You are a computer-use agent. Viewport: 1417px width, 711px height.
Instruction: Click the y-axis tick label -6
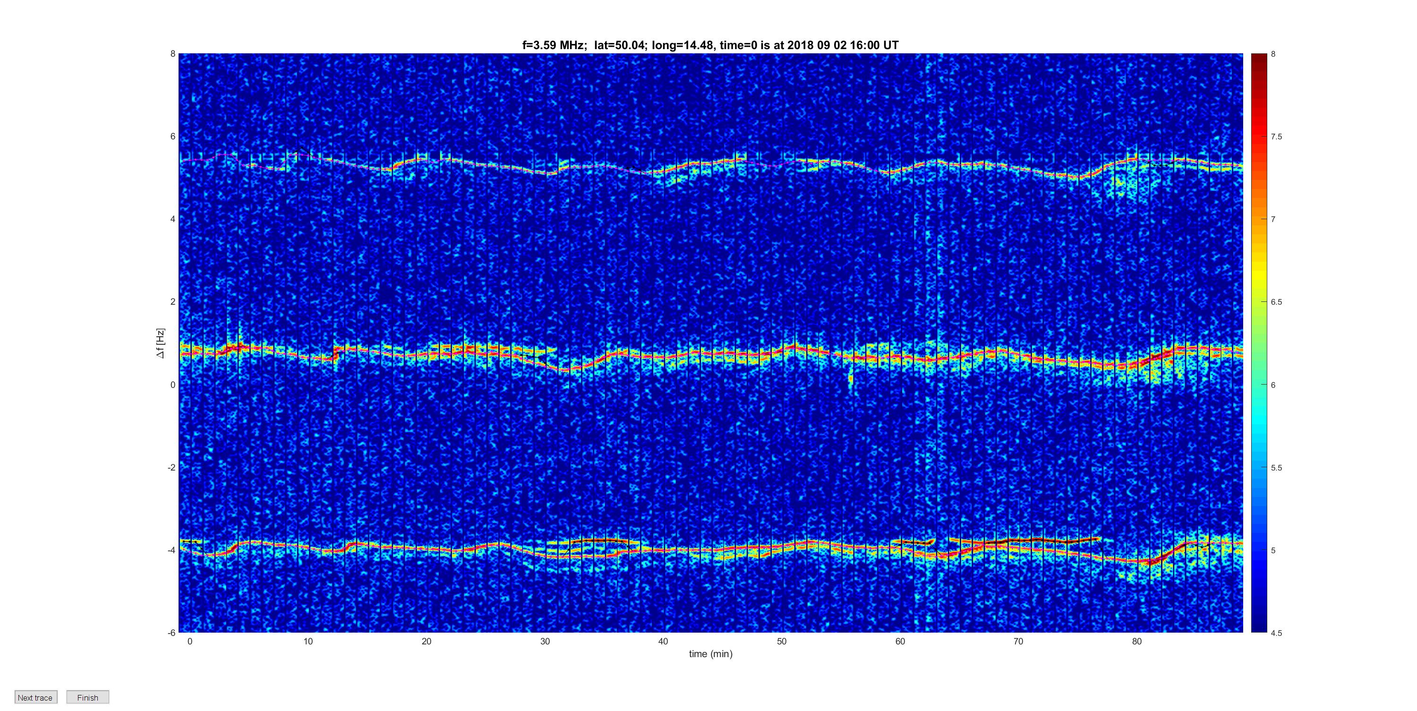(171, 633)
